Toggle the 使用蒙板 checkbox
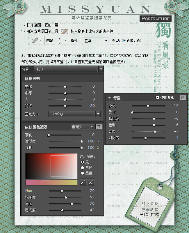Image resolution: width=189 pixels, height=233 pixels. tap(157, 98)
